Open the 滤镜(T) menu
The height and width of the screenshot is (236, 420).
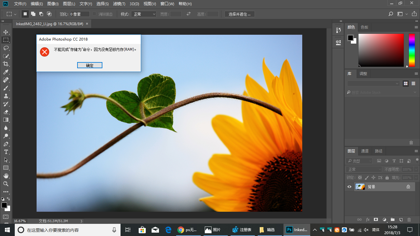119,4
